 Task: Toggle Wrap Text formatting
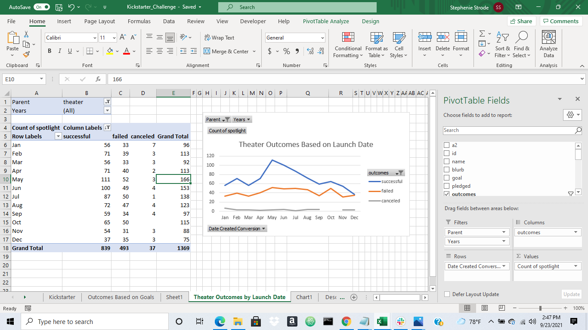(x=220, y=38)
